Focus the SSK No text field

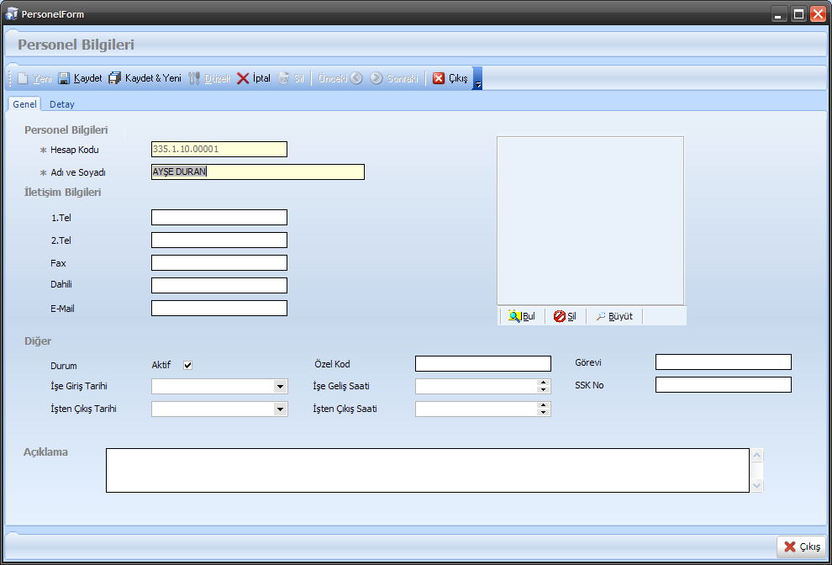pyautogui.click(x=723, y=385)
